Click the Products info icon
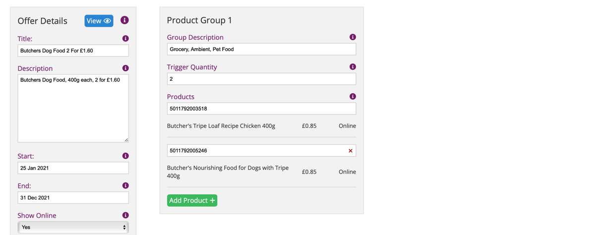The width and height of the screenshot is (595, 235). tap(353, 97)
